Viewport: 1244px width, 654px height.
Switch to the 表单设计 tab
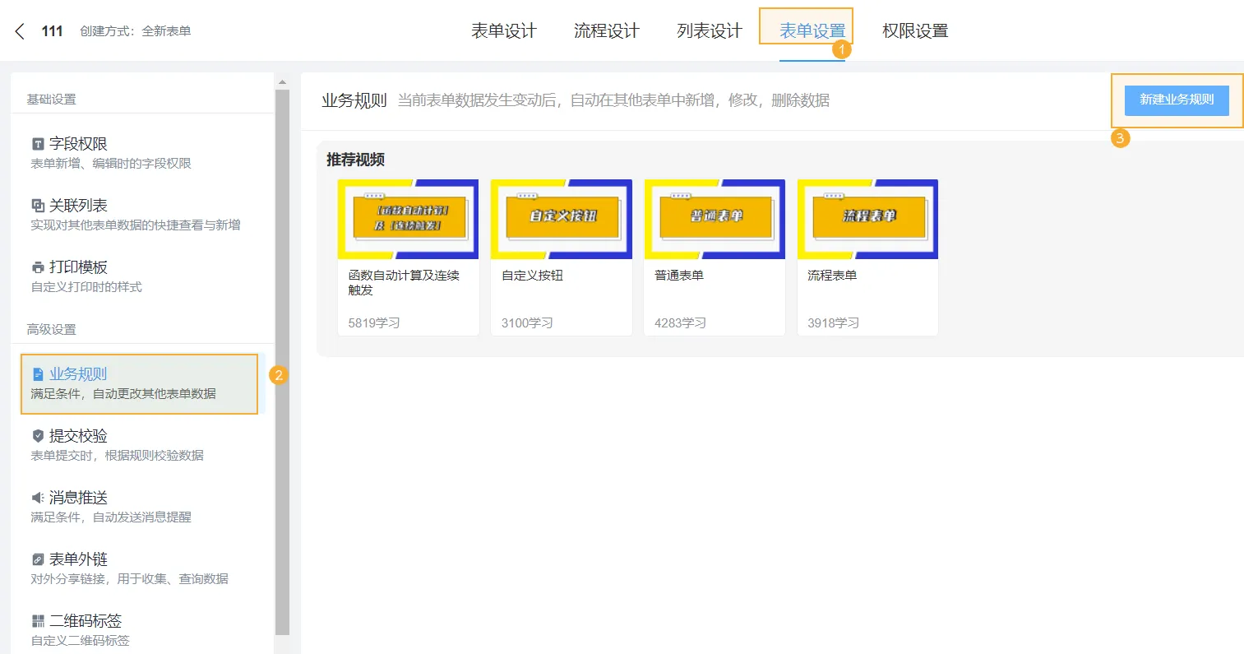pos(503,31)
